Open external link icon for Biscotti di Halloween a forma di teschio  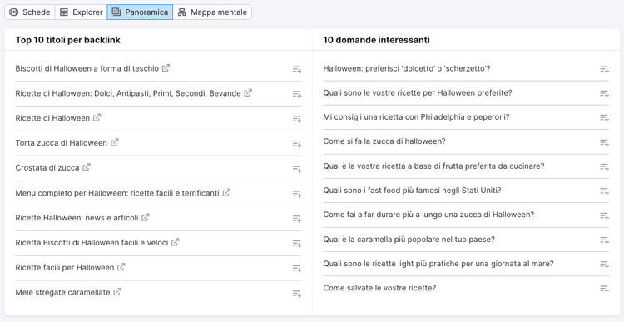tap(166, 68)
